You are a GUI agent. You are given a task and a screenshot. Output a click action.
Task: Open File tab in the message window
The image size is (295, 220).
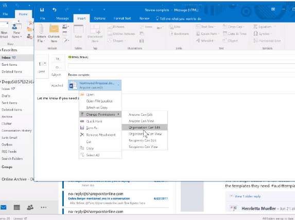point(43,19)
